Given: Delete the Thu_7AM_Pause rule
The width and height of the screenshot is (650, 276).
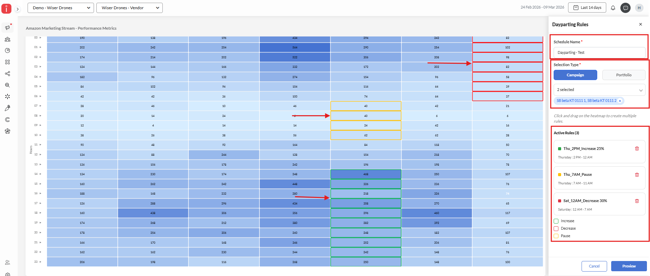Looking at the screenshot, I should [637, 175].
